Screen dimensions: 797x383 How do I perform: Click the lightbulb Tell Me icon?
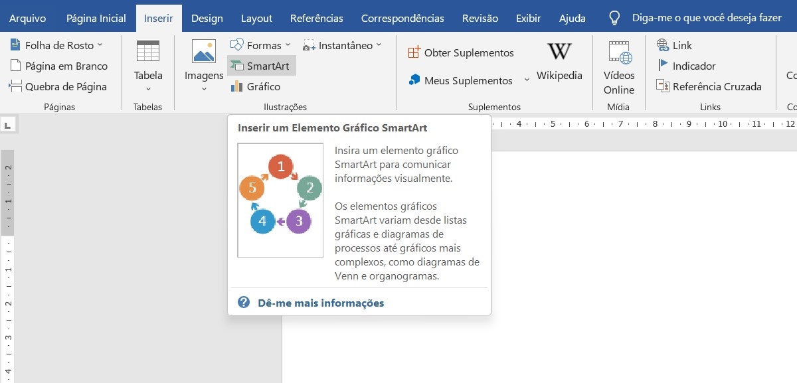point(614,19)
